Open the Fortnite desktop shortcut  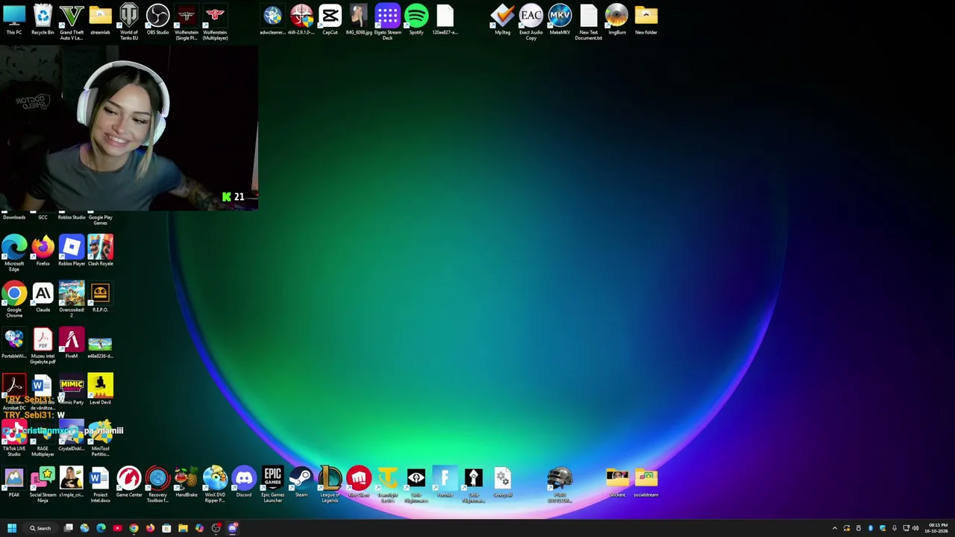(x=445, y=482)
